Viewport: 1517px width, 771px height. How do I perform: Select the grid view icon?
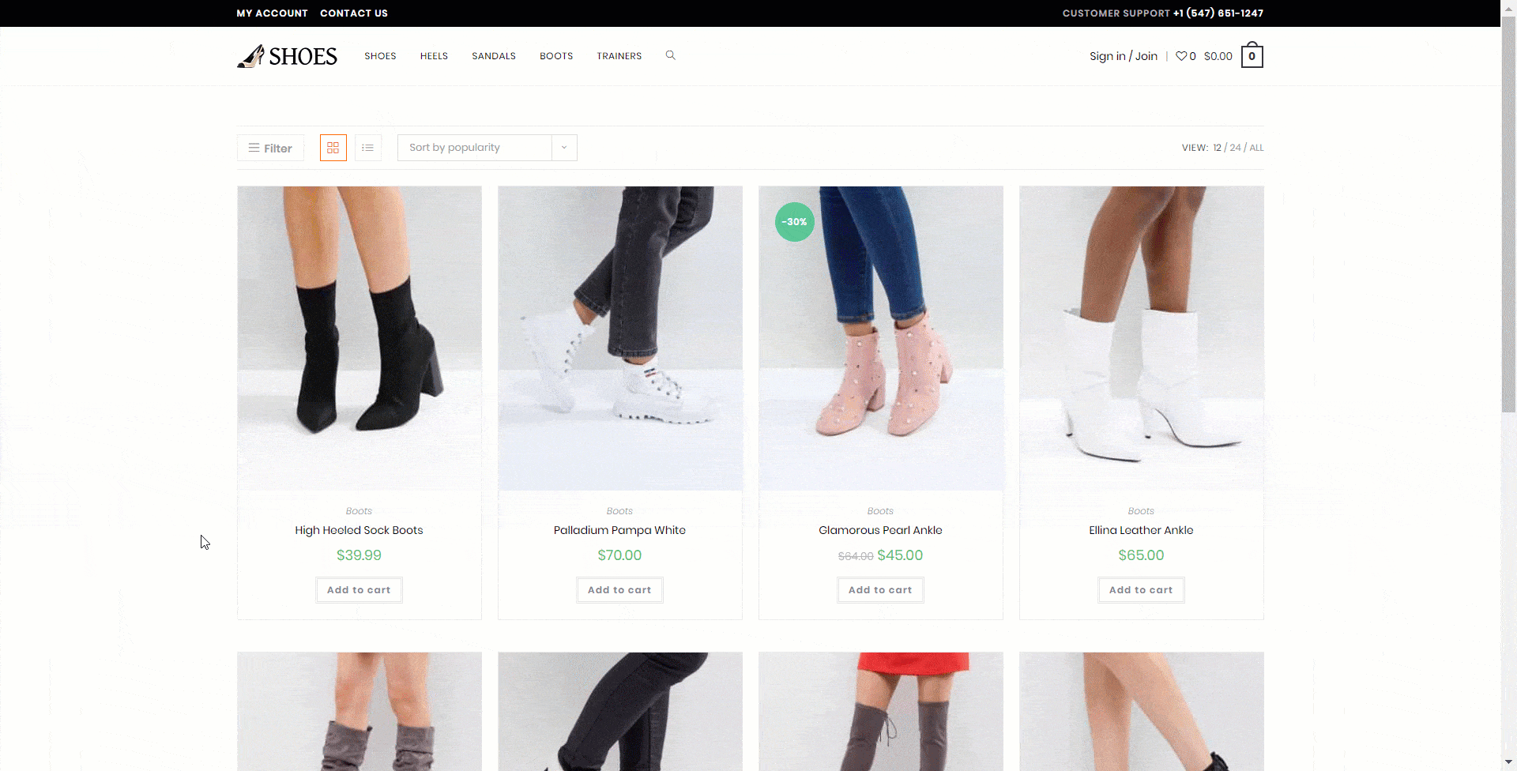click(x=333, y=148)
